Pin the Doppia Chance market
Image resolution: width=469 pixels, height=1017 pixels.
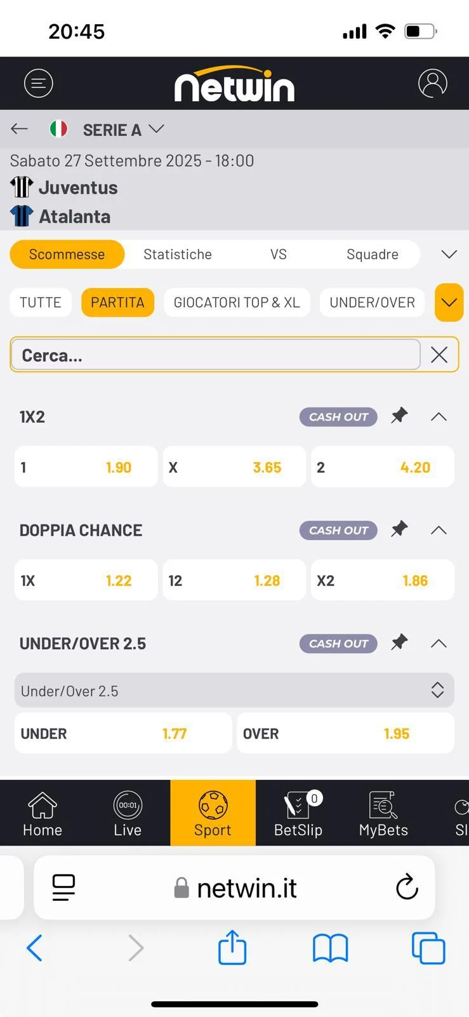pos(399,529)
